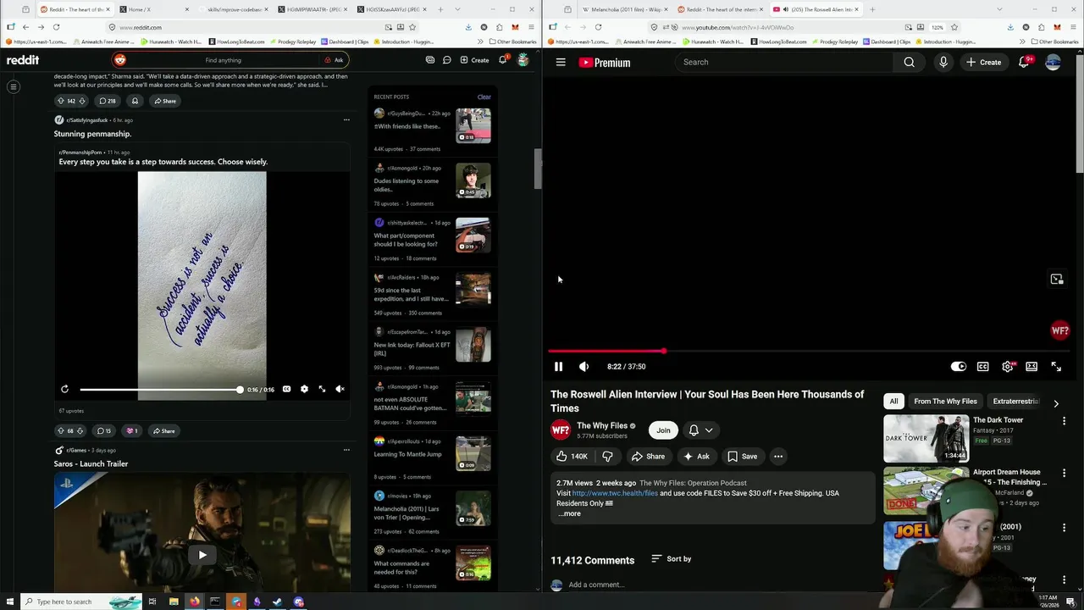Open Firefox from the Windows taskbar
This screenshot has height=610, width=1084.
click(194, 602)
